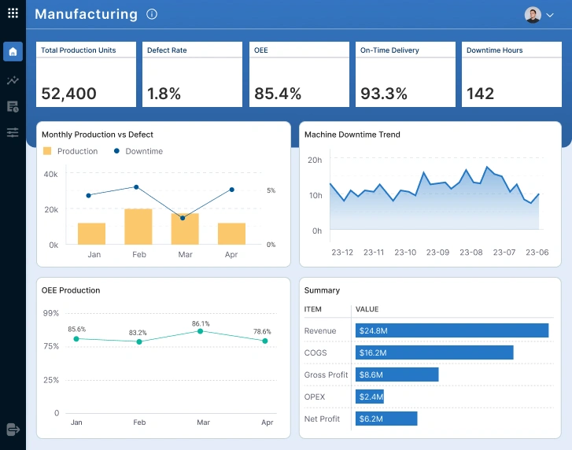Screen dimensions: 572x450
Task: Click the February production bar
Action: (x=138, y=227)
